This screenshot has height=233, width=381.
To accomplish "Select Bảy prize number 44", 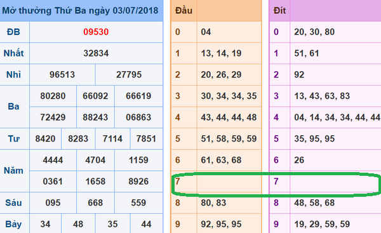I will point(146,224).
